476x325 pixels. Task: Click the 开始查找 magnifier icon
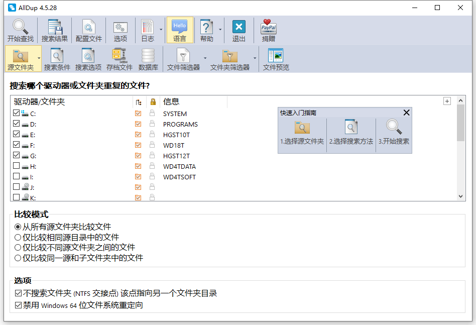click(21, 27)
